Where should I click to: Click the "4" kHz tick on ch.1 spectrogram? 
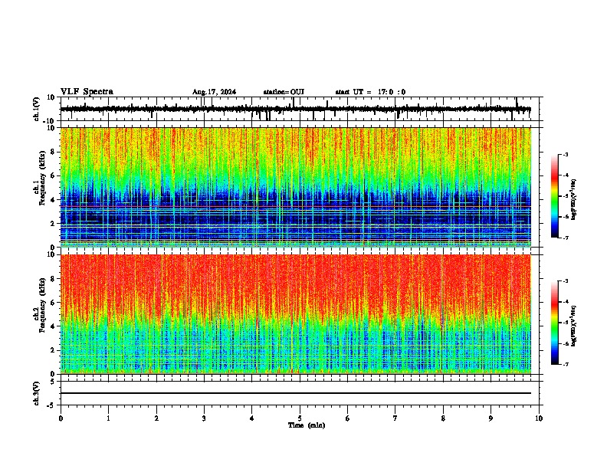pyautogui.click(x=54, y=200)
